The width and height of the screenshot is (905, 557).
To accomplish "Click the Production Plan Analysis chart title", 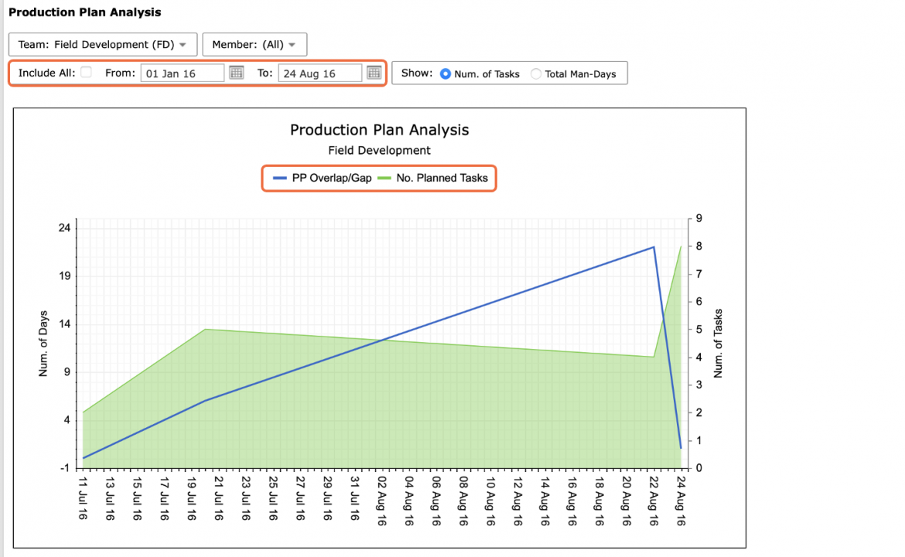I will (379, 130).
